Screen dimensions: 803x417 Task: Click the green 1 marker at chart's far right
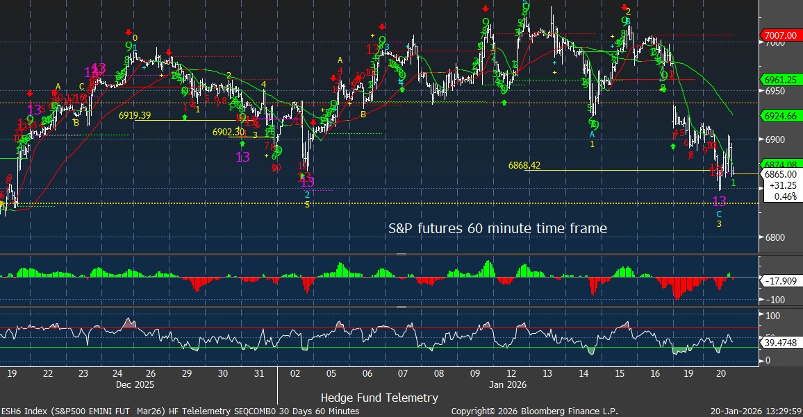[x=734, y=182]
